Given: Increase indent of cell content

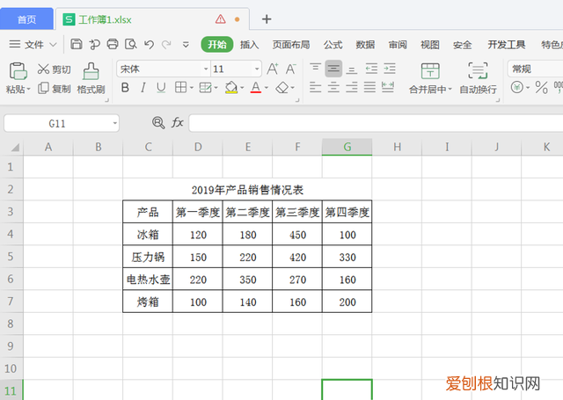Looking at the screenshot, I should point(390,69).
